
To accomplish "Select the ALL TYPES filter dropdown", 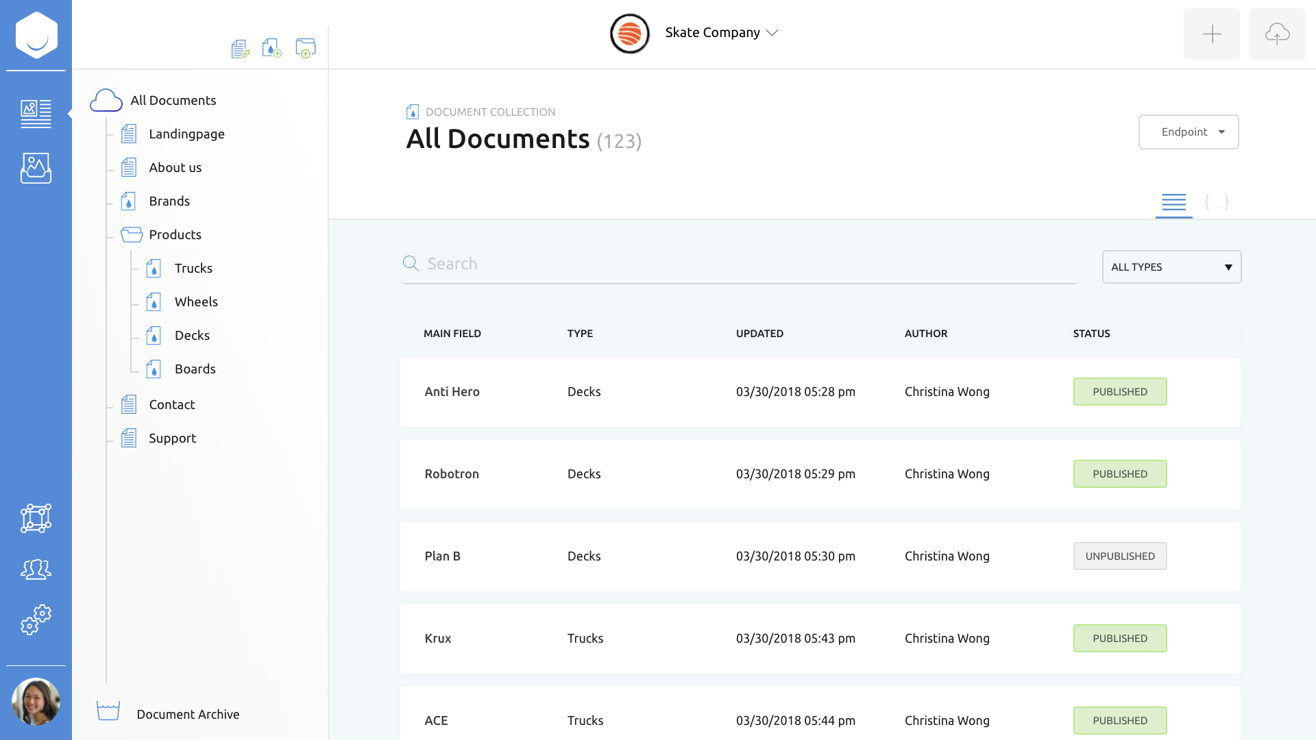I will point(1171,267).
